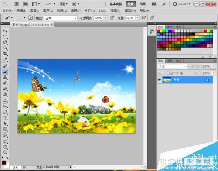Open Mini Bridge with the Mb icon

pyautogui.click(x=26, y=4)
